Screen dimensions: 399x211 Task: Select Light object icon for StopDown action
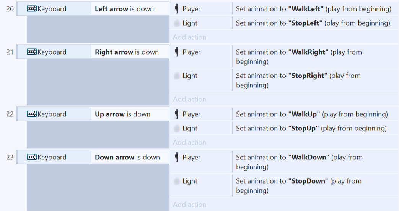pos(177,181)
